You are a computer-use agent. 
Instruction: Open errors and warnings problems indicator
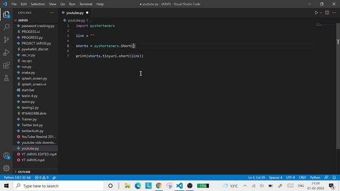(x=41, y=178)
